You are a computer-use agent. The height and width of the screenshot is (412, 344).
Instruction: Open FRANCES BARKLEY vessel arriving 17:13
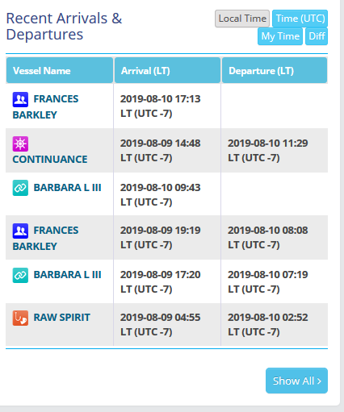pos(45,107)
